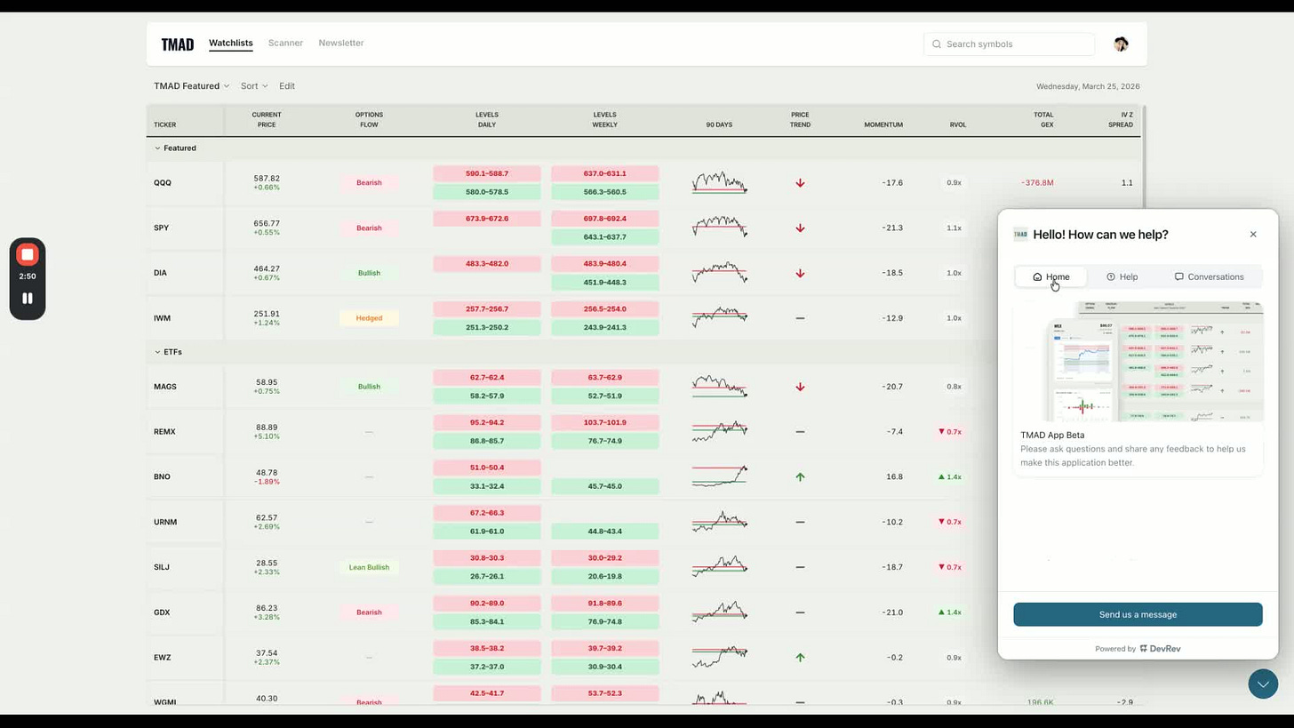Select the DIA ticker
The image size is (1294, 728).
point(160,273)
